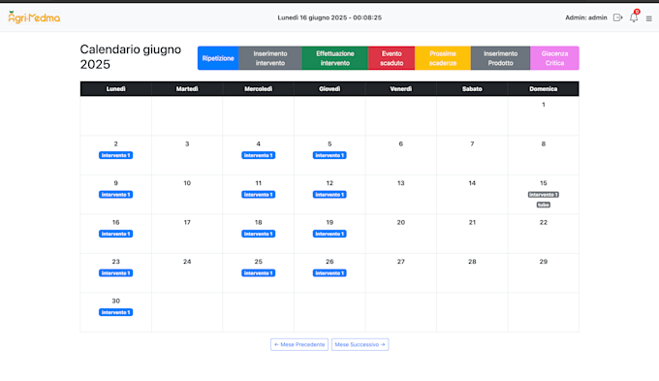Open gray intervento 1 badge on June 15
Viewport: 659px width, 381px height.
point(544,195)
